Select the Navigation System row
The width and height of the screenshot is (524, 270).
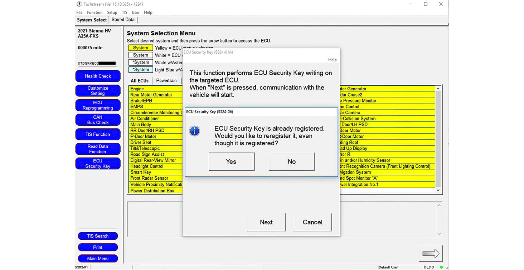click(387, 172)
